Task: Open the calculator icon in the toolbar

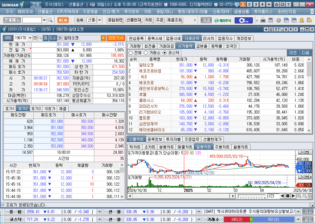Action: coord(270,20)
